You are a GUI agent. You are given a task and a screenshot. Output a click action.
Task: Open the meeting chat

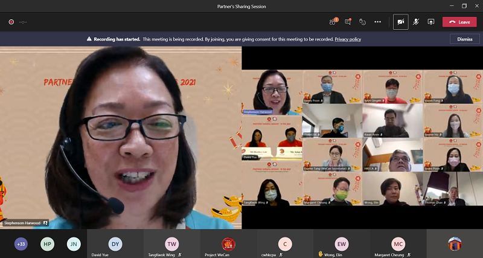[x=348, y=22]
